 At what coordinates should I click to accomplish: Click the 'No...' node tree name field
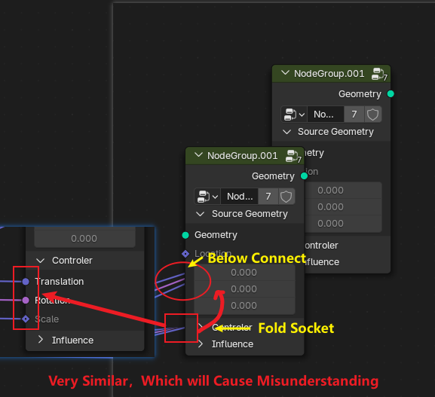coord(326,115)
